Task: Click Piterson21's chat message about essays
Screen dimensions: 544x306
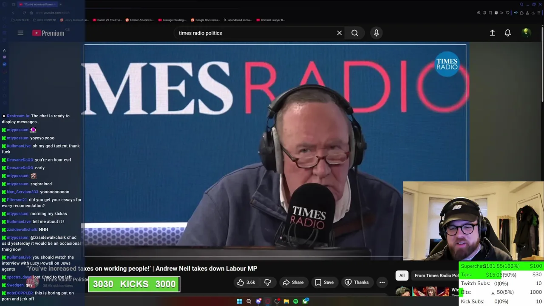Action: pos(41,203)
